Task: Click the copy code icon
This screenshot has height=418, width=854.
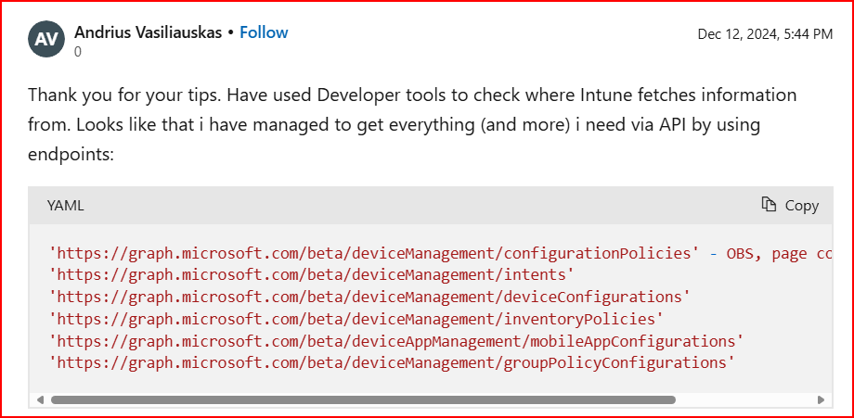Action: 769,205
